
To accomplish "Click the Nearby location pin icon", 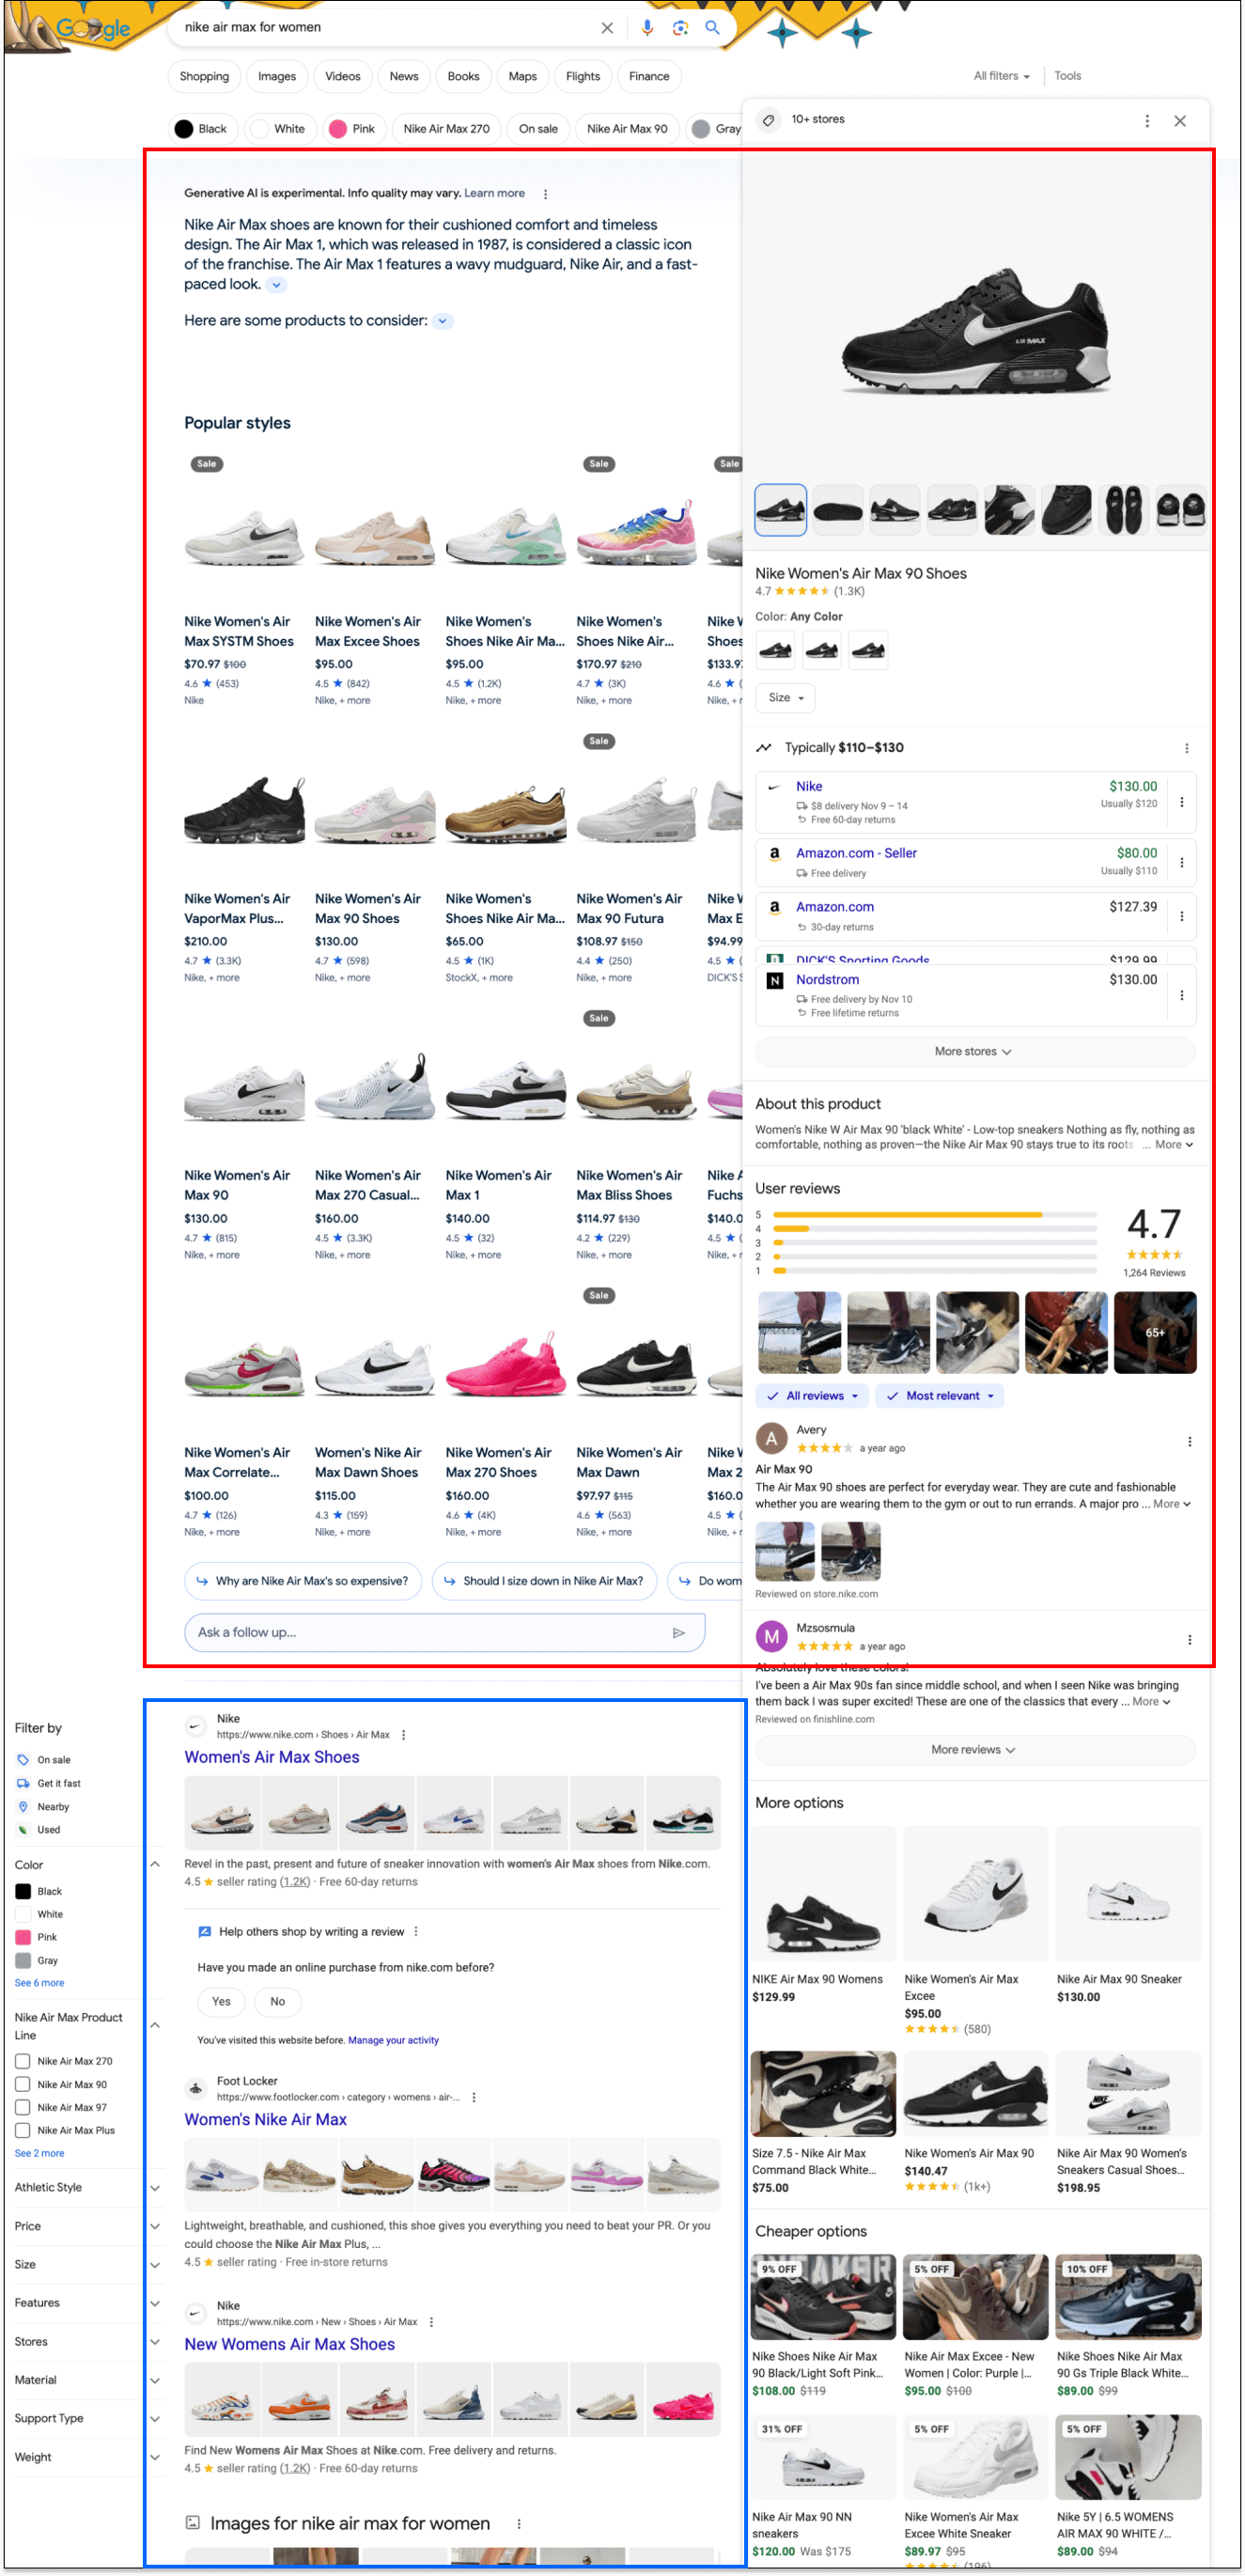I will (x=23, y=1806).
